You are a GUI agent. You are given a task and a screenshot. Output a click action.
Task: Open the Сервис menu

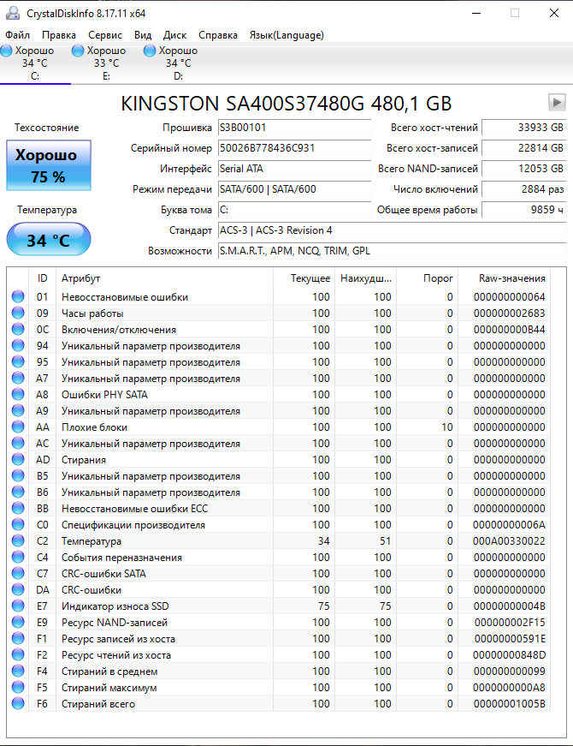pos(105,35)
